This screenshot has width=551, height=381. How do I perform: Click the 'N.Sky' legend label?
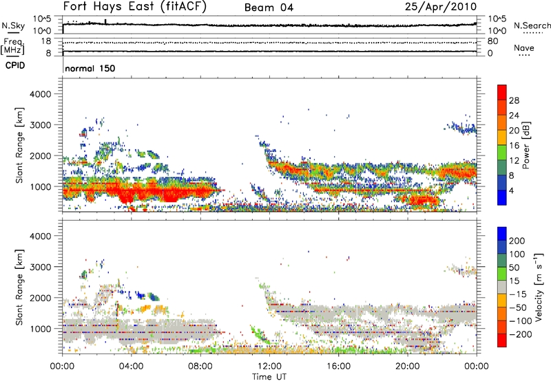click(x=13, y=25)
